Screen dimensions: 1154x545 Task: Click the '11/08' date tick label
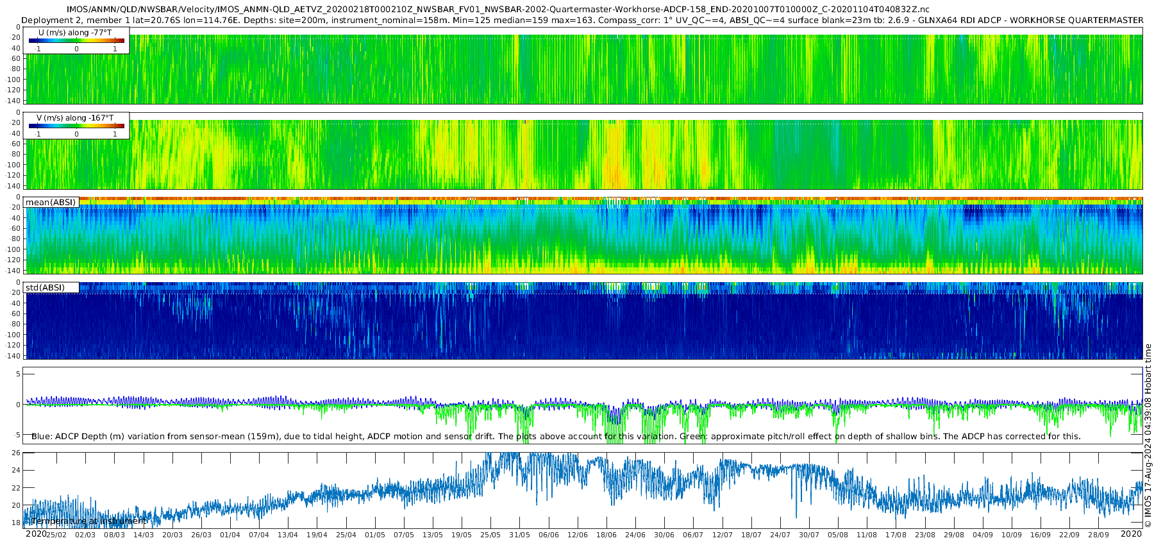click(867, 535)
